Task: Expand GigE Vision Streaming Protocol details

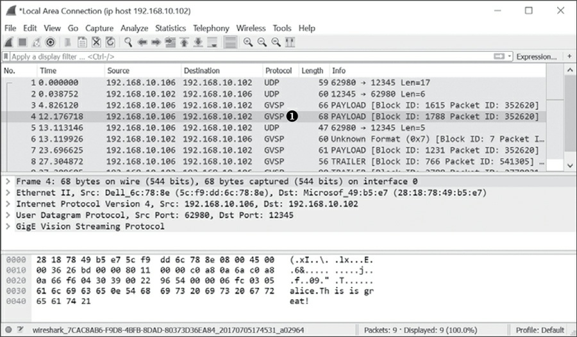Action: [8, 226]
